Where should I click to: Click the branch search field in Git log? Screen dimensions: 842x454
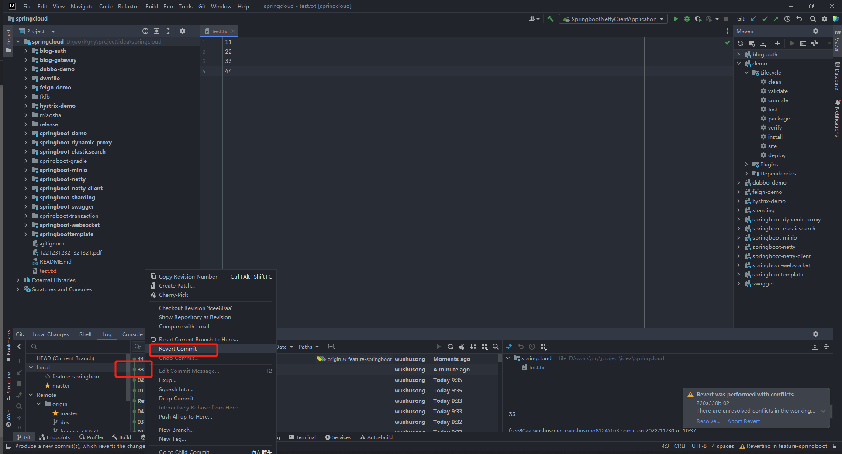(79, 347)
